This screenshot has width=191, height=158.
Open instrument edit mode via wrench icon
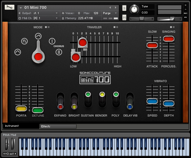(9, 7)
